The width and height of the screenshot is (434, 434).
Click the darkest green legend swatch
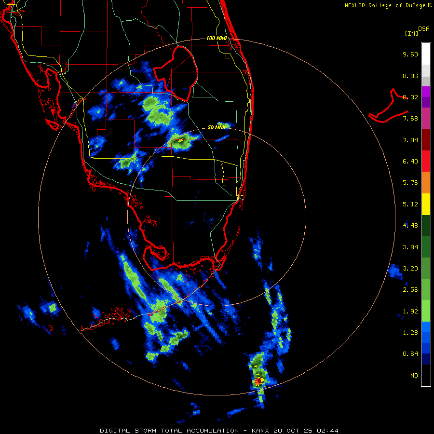(x=426, y=225)
